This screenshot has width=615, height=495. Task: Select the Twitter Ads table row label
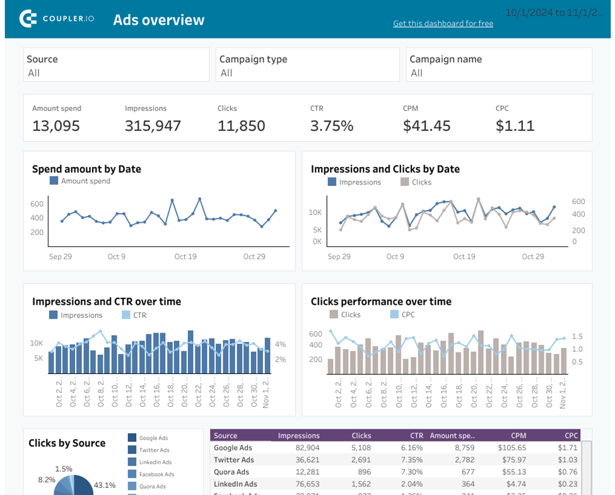coord(234,460)
